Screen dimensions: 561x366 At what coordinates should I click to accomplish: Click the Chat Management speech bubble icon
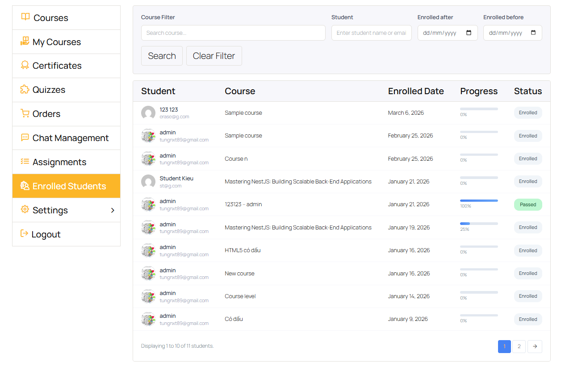point(25,137)
